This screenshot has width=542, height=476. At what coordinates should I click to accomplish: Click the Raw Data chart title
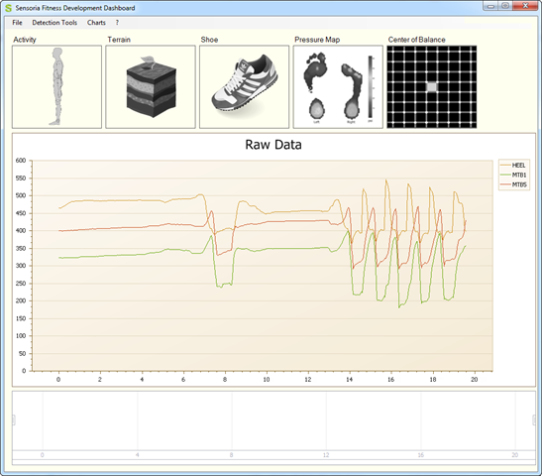[273, 145]
